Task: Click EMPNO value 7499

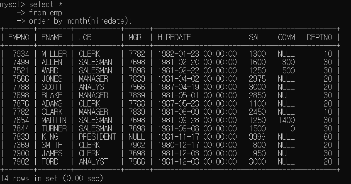Action: pos(21,62)
